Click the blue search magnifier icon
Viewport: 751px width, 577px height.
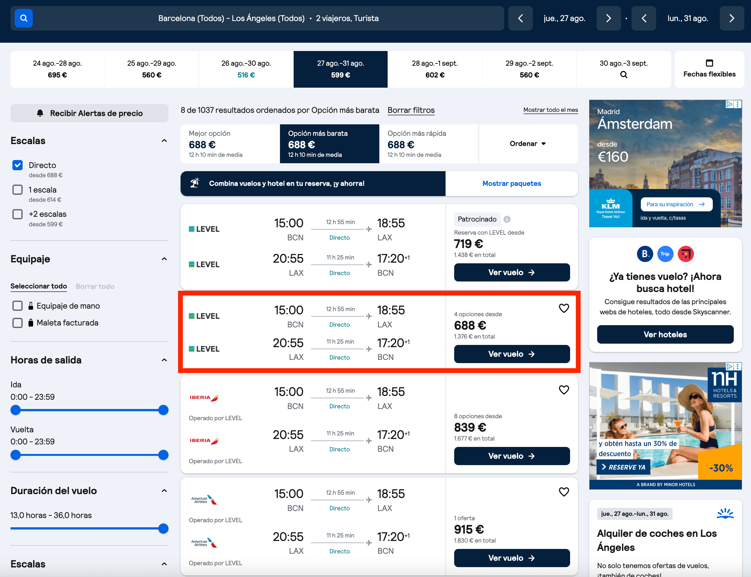point(24,18)
